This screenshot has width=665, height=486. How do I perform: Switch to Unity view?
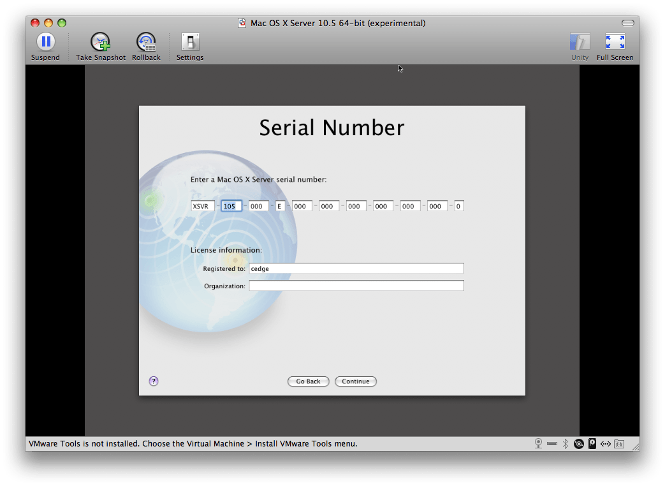tap(580, 47)
